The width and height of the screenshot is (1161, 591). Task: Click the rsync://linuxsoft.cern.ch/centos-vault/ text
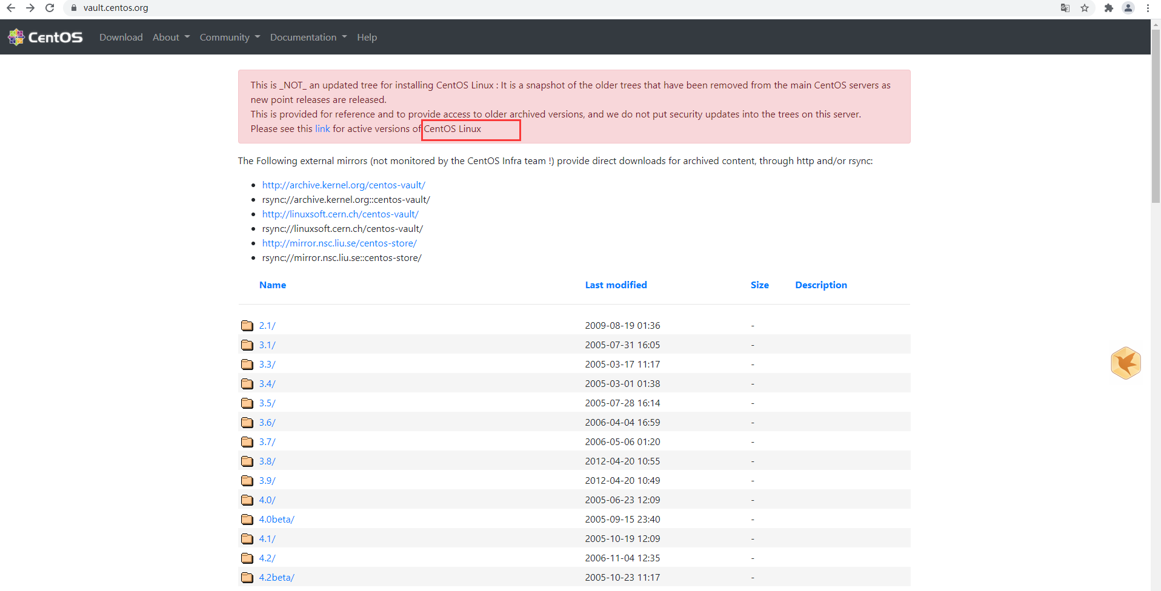(x=342, y=229)
